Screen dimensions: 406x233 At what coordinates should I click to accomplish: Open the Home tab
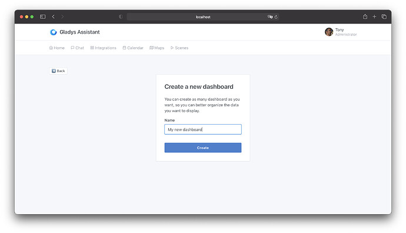click(x=56, y=48)
